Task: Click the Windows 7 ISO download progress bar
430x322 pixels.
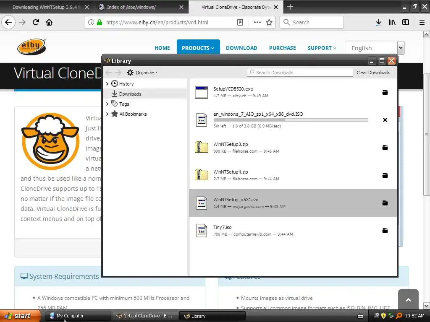Action: click(291, 120)
